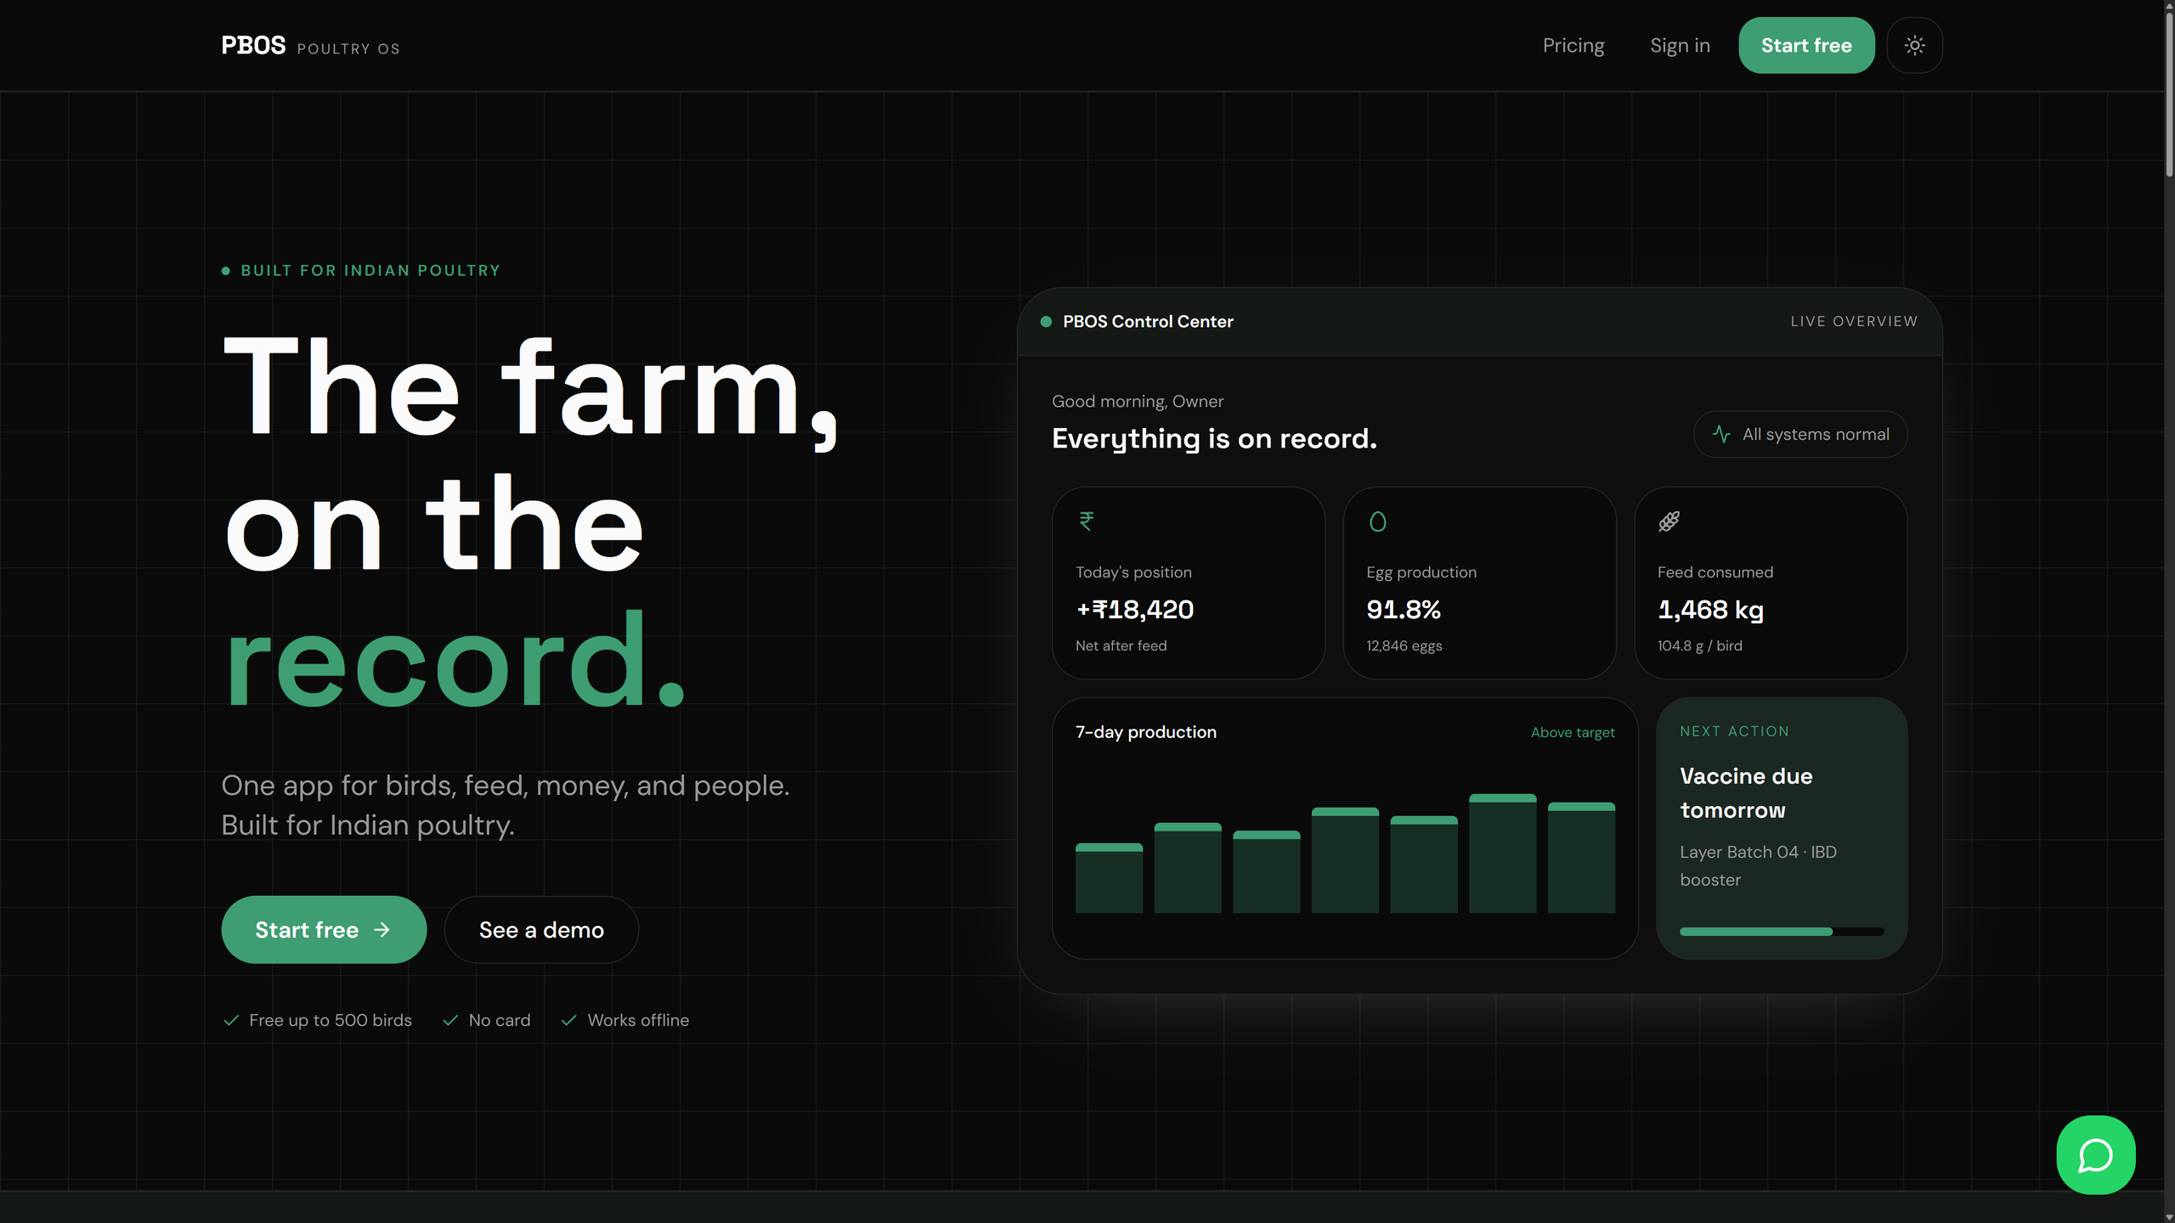The height and width of the screenshot is (1223, 2175).
Task: Click the PBOS logo
Action: point(253,45)
